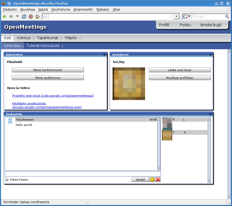
Task: Expand the address bar URL dropdown
Action: coord(176,16)
